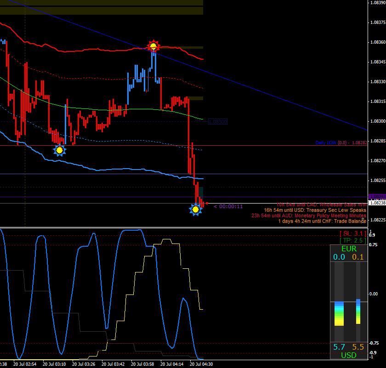
Task: Click the EUR currency label
Action: pos(349,249)
